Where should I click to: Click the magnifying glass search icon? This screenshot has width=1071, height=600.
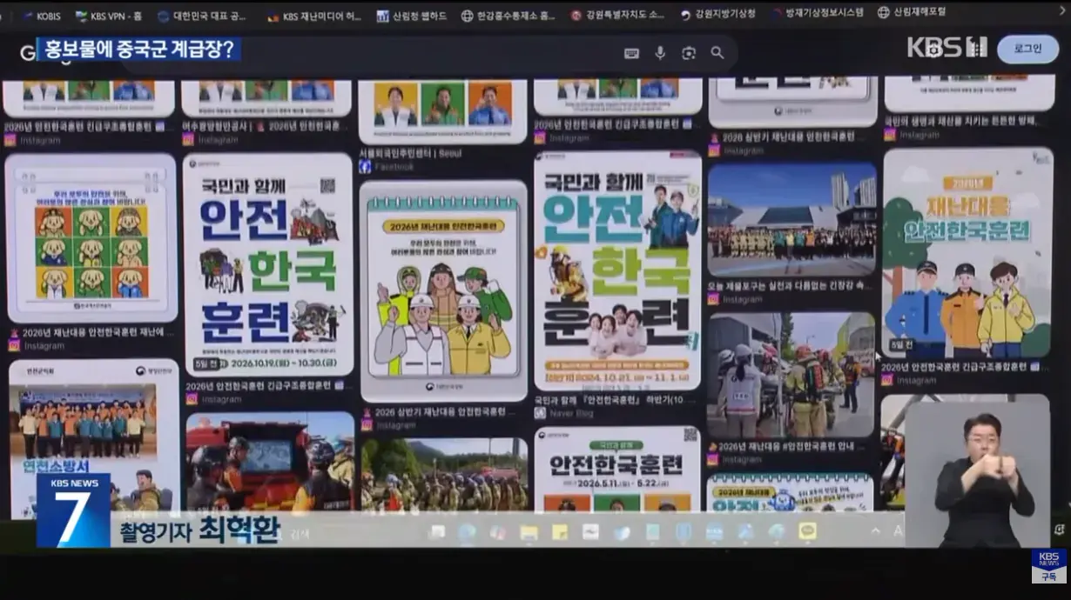717,53
